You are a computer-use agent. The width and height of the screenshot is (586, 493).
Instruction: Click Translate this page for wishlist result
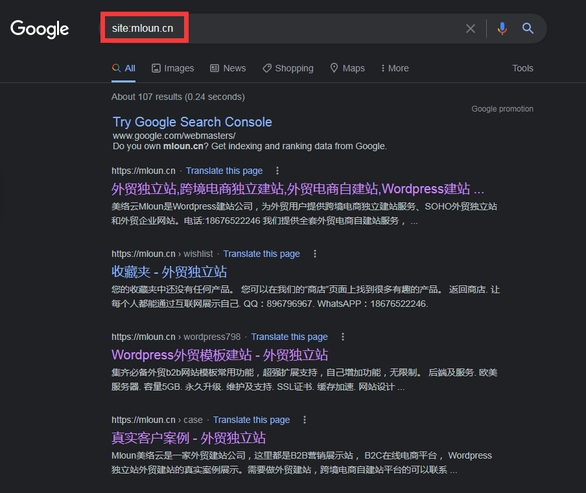tap(261, 254)
